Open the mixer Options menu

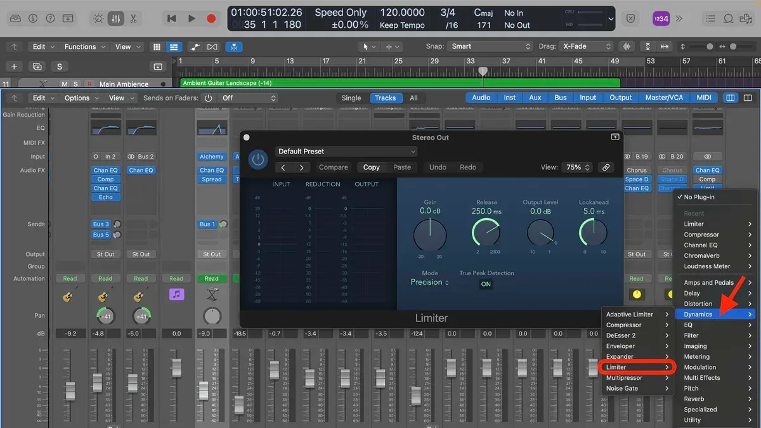point(81,98)
